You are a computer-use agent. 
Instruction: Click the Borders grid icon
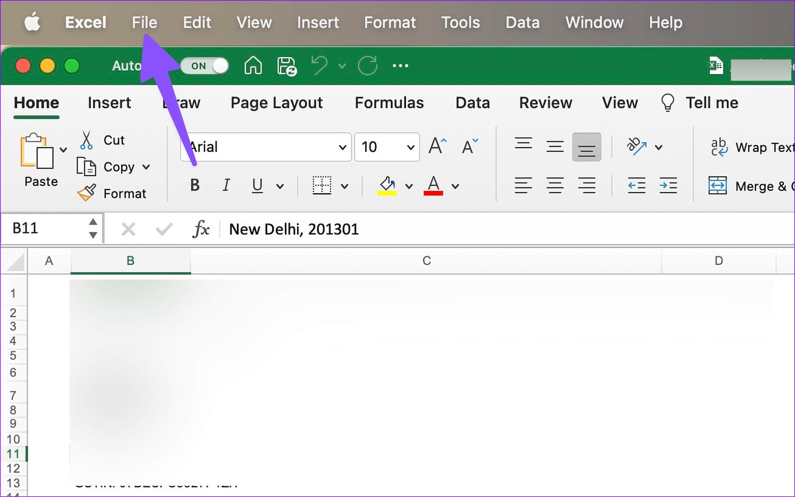pos(322,186)
